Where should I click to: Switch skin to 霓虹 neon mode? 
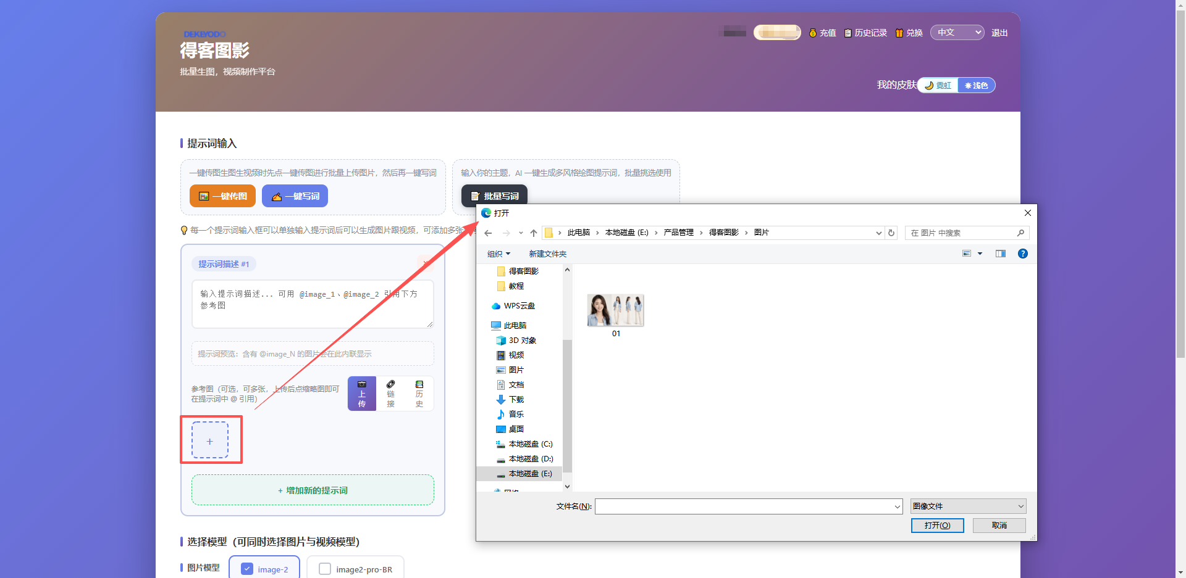point(938,85)
